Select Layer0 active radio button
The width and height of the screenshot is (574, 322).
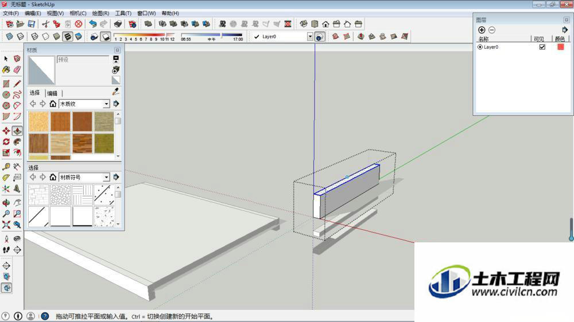pyautogui.click(x=480, y=47)
